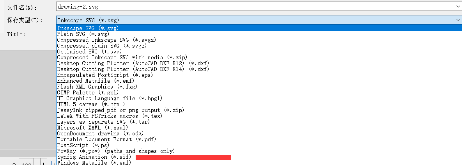Choose Desktop Cutting Plotter AutoCAD DXF R12
The height and width of the screenshot is (165, 462).
tap(133, 63)
